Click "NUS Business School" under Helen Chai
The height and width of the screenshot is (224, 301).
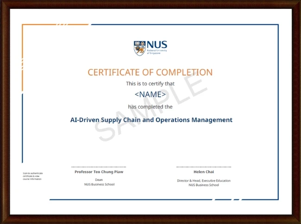pos(204,185)
